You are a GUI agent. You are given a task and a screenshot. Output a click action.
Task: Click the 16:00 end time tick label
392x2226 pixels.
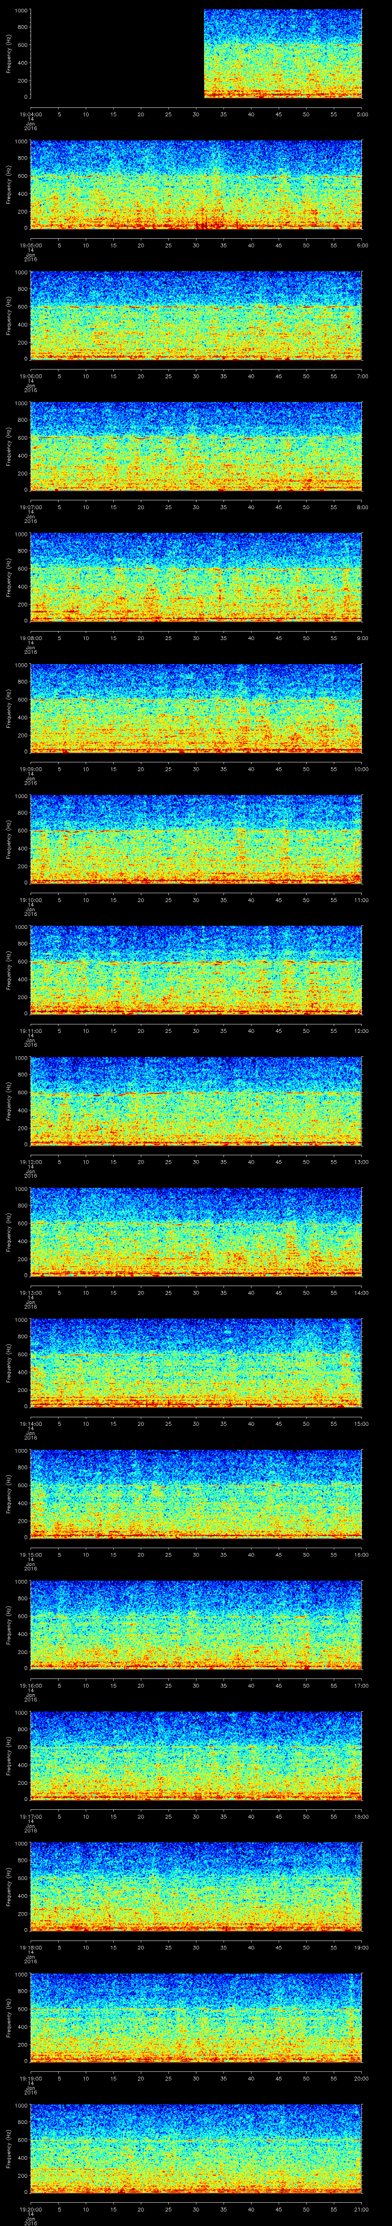pyautogui.click(x=361, y=1555)
